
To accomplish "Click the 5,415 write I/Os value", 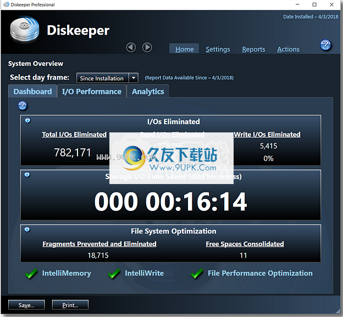I will coord(268,146).
